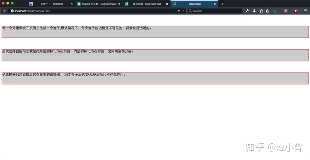Reload the page with the refresh icon

183,11
